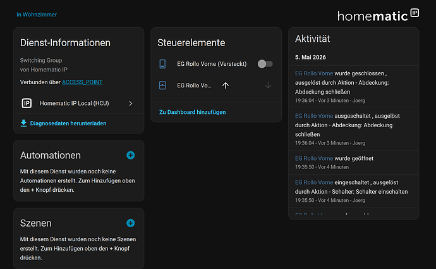The image size is (436, 269).
Task: Click Diagnosedaten herunterladen
Action: click(68, 123)
